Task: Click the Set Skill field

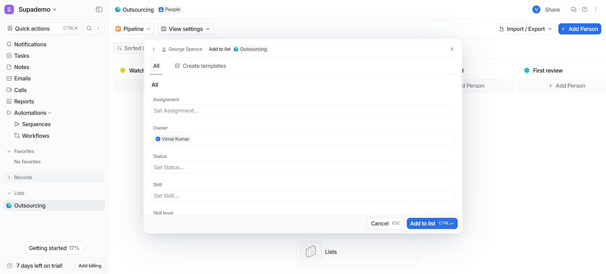Action: click(303, 196)
